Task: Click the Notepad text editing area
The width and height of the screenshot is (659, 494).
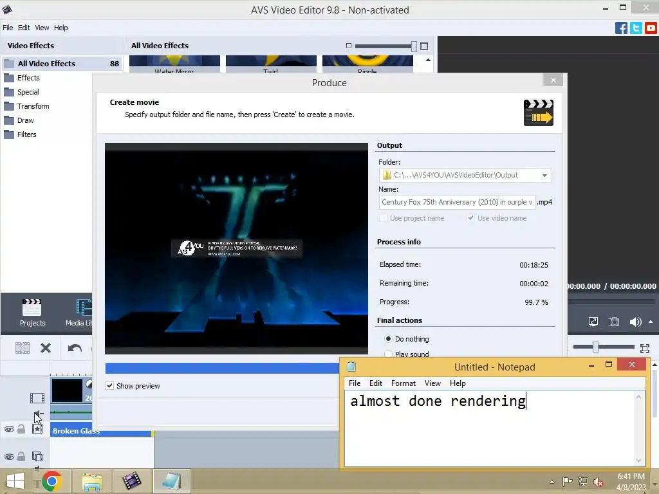Action: [x=490, y=428]
